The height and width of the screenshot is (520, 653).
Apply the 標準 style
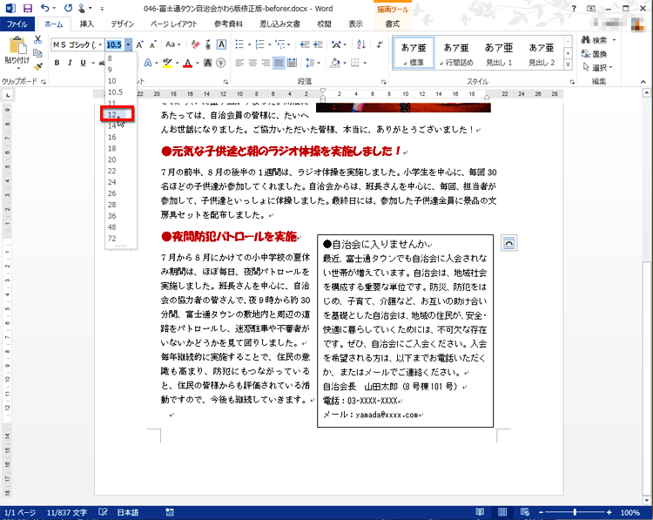414,53
